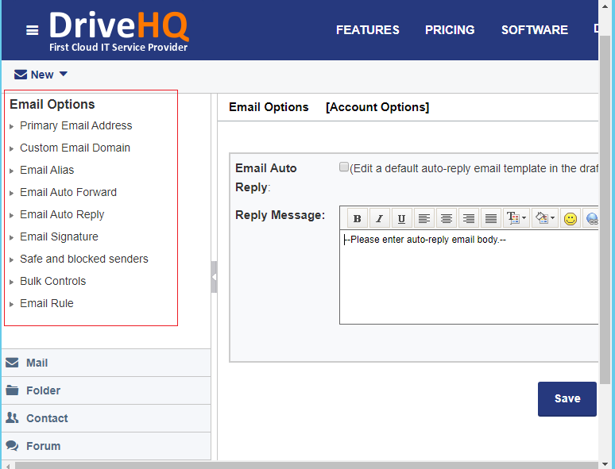Viewport: 615px width, 469px height.
Task: Open the Forum section
Action: tap(106, 446)
